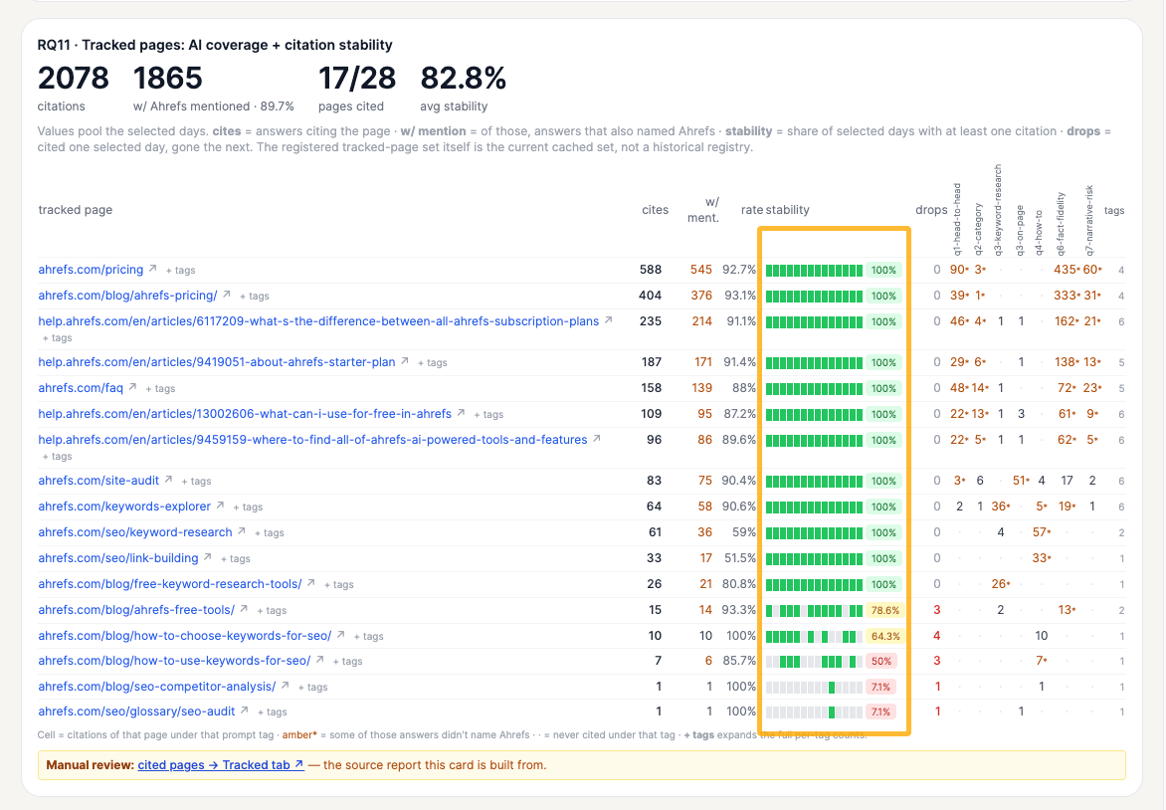The image size is (1166, 810).
Task: Open the ahrefs.com/faq link
Action: [x=81, y=387]
